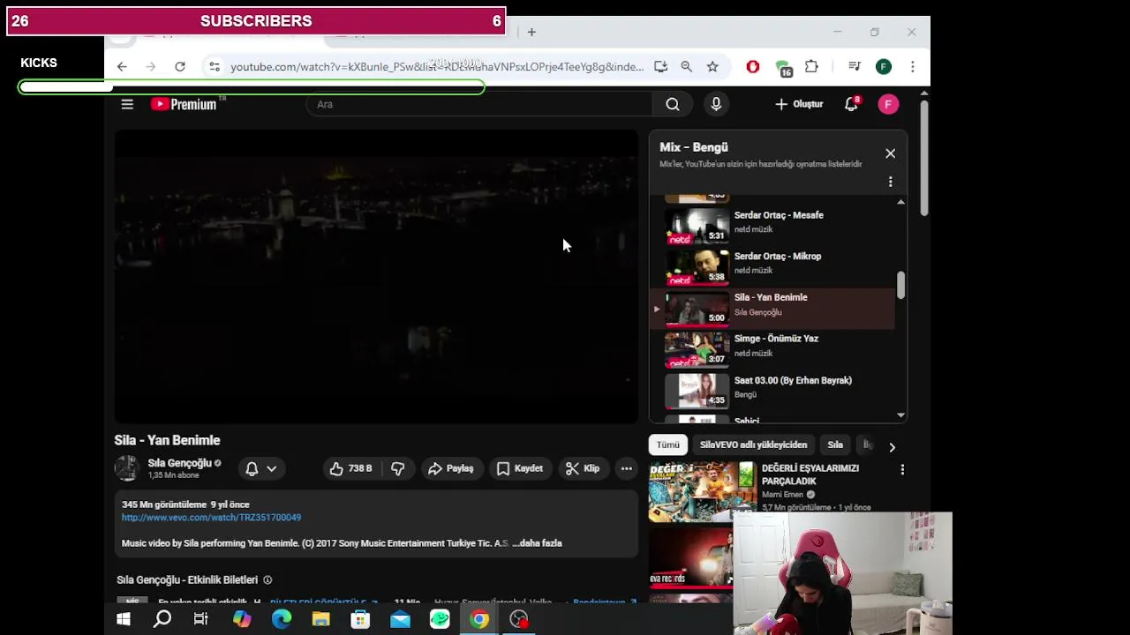Open the YouTube hamburger guide menu
This screenshot has width=1130, height=635.
click(127, 104)
